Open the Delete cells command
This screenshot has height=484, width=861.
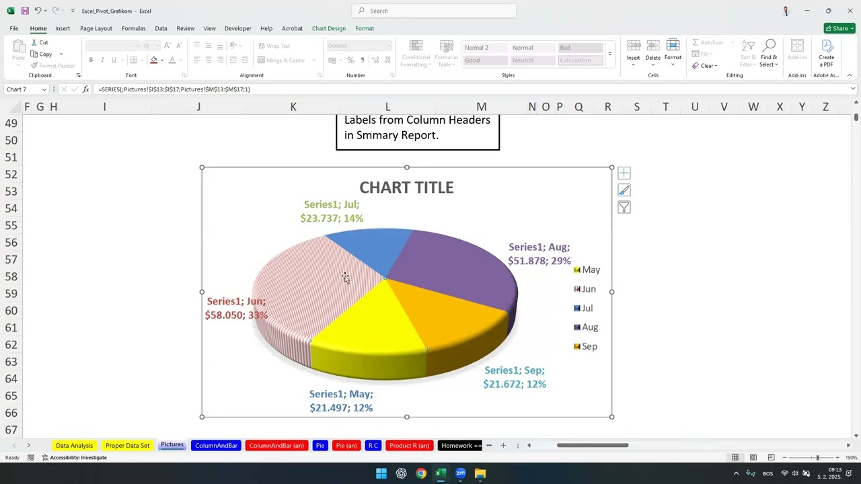653,50
